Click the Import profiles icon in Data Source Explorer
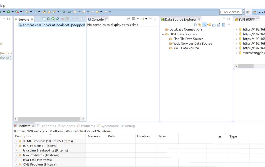Screen dimensions: 265x167 (x=214, y=25)
